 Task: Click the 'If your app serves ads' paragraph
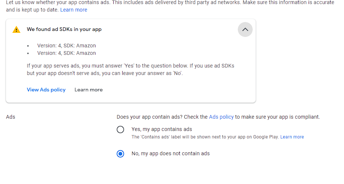click(x=130, y=69)
